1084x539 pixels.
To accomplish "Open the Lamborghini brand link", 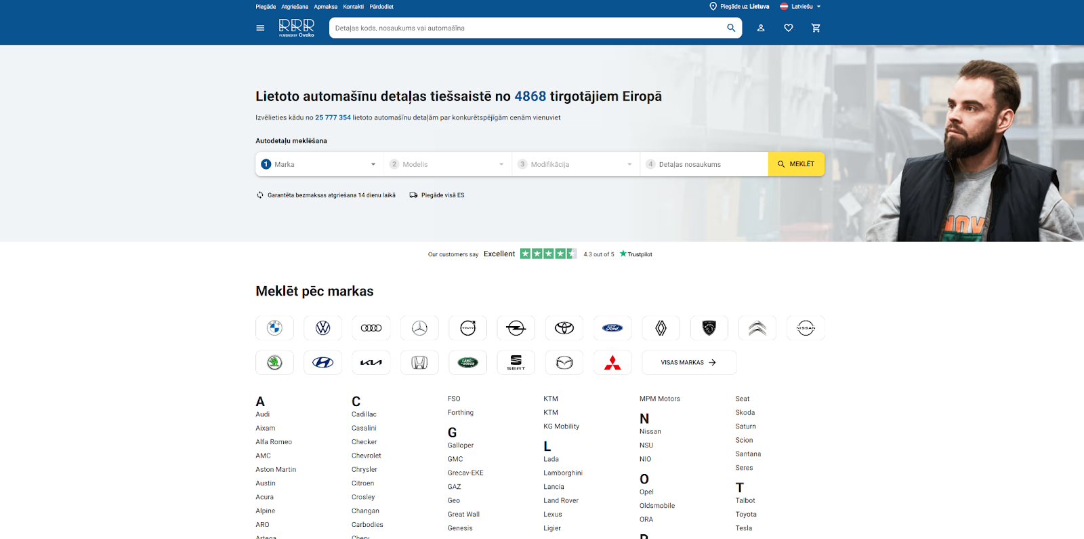I will pyautogui.click(x=563, y=473).
